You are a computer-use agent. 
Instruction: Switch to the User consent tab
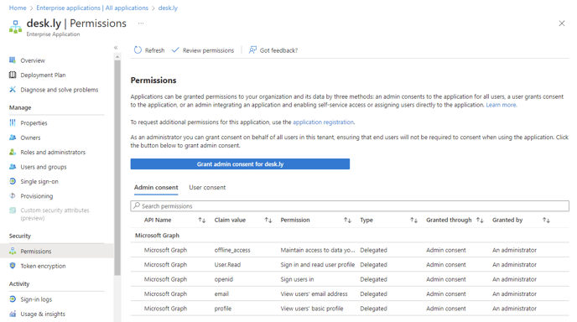207,187
